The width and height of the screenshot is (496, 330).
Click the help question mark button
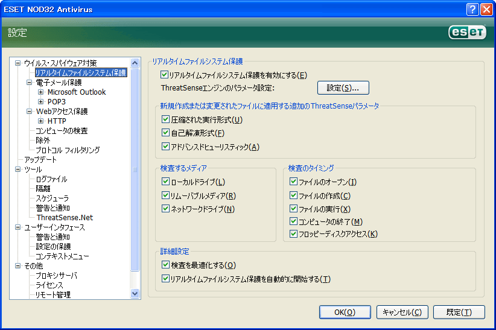point(472,10)
